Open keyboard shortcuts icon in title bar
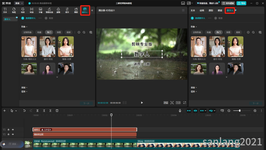 (183, 3)
